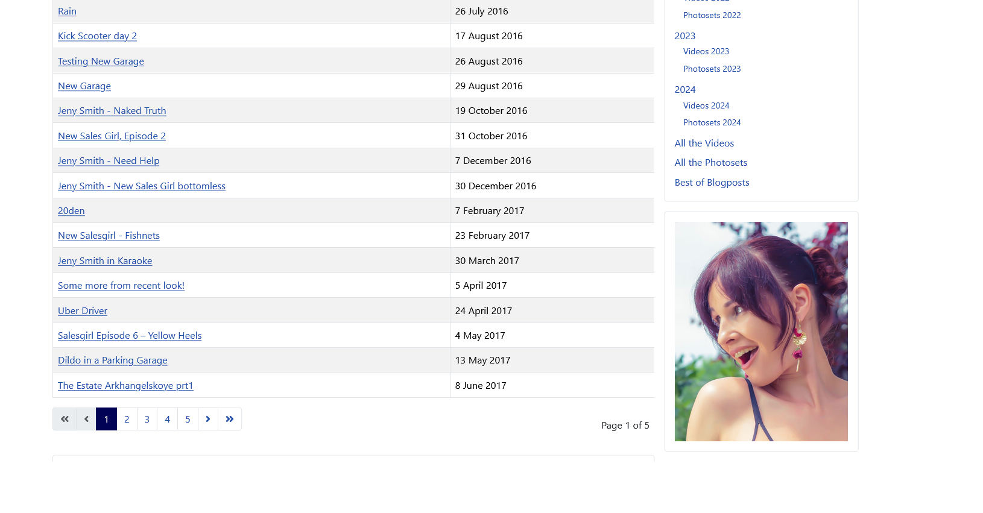Open the Uber Driver post
The width and height of the screenshot is (983, 513).
click(83, 311)
